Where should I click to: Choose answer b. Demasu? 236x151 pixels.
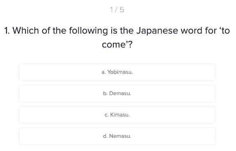(117, 94)
